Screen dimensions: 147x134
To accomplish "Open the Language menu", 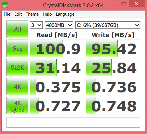I will click(x=65, y=14).
